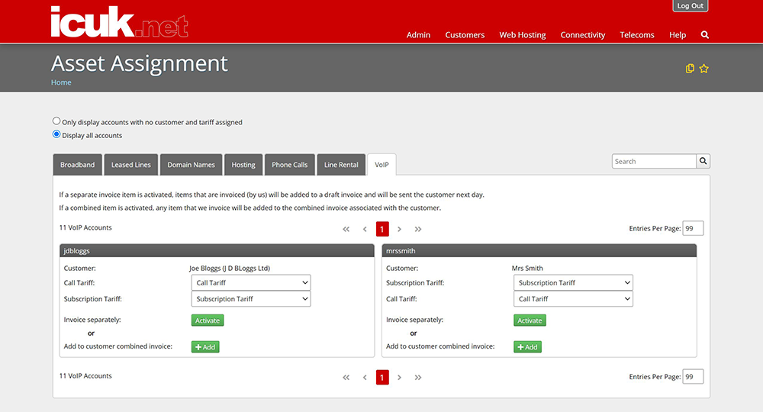Open the Web Hosting menu
This screenshot has width=763, height=412.
tap(523, 35)
